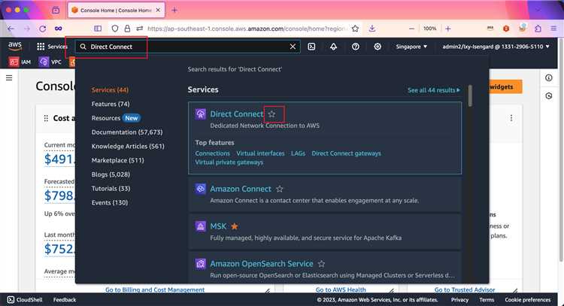564x306 pixels.
Task: Go to AWS Health
Action: pyautogui.click(x=341, y=289)
